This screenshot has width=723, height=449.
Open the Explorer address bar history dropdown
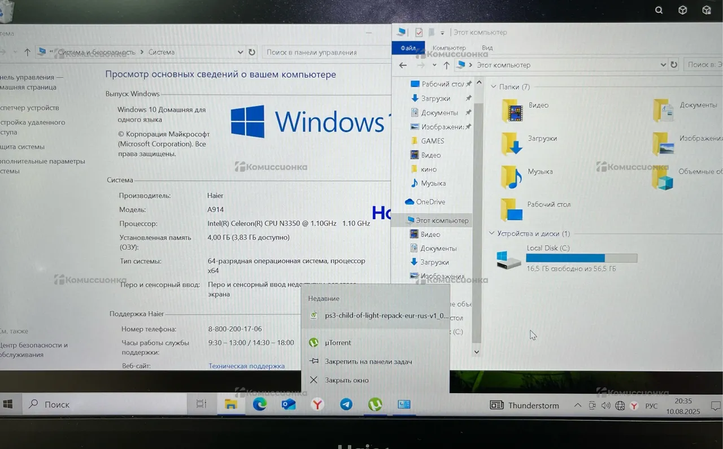tap(663, 65)
